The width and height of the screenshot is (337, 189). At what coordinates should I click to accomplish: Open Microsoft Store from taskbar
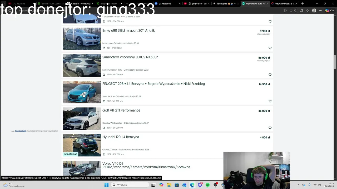[x=177, y=185]
